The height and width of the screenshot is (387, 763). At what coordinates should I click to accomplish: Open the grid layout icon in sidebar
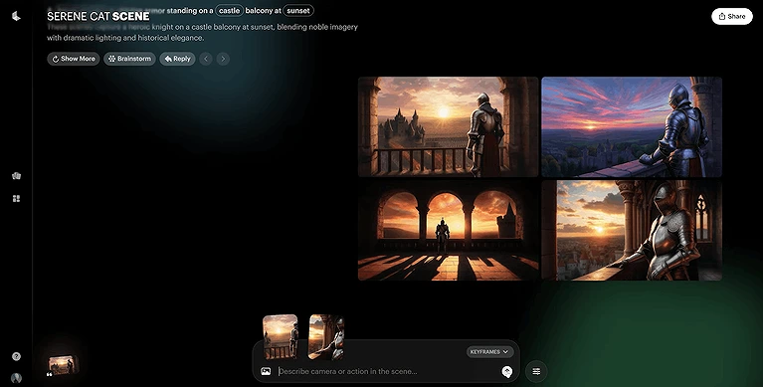(x=16, y=198)
